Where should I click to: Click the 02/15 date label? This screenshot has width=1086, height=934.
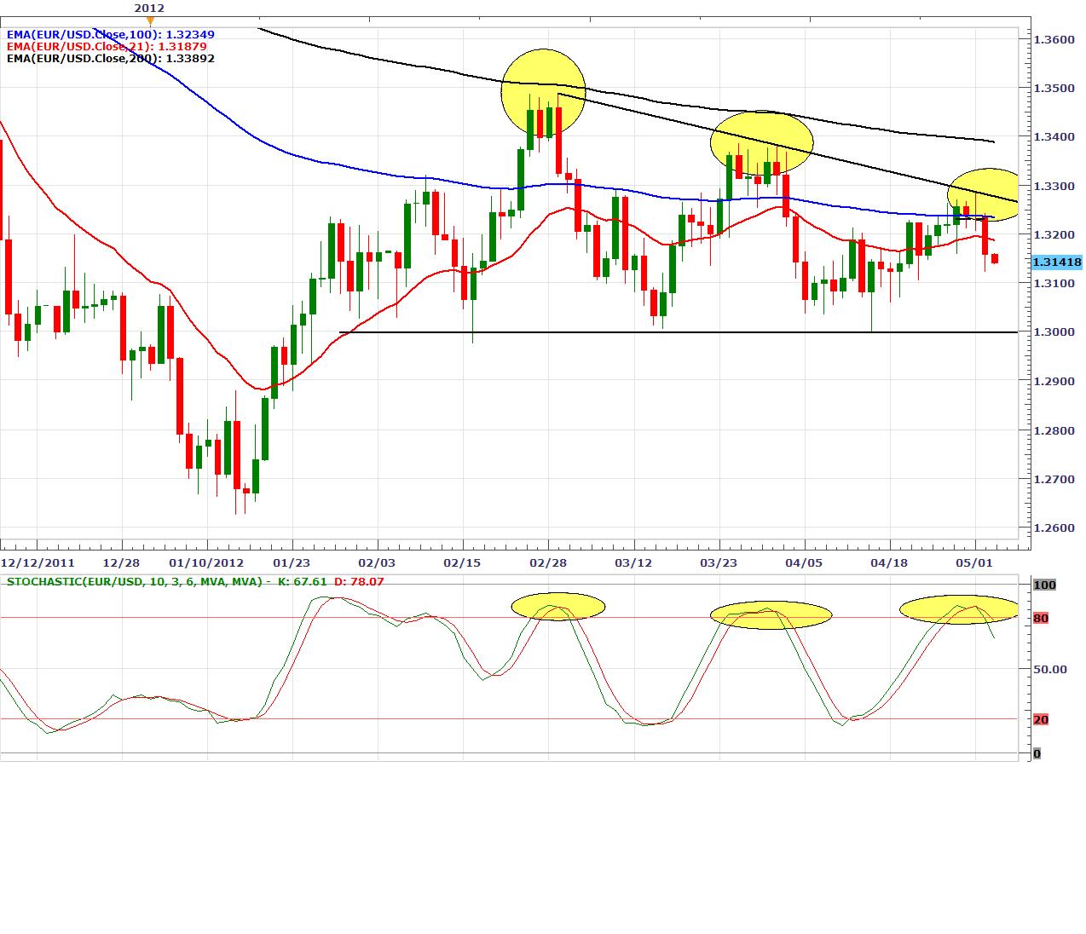point(462,562)
